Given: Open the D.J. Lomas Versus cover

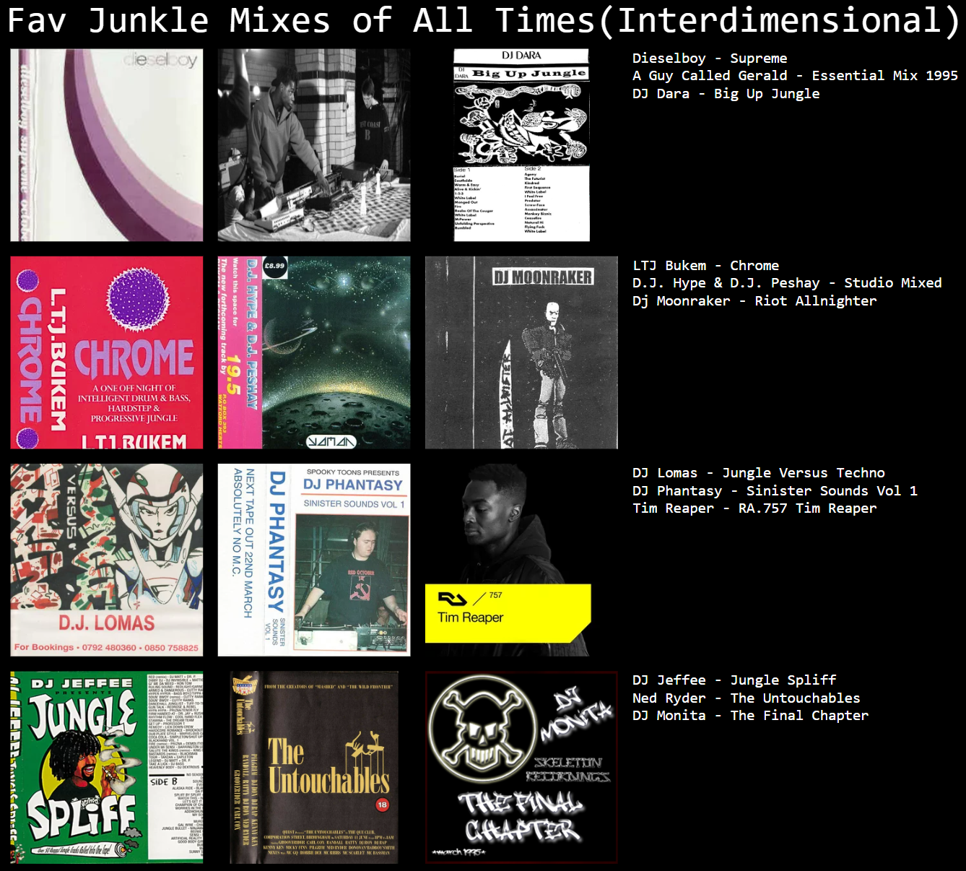Looking at the screenshot, I should click(107, 560).
